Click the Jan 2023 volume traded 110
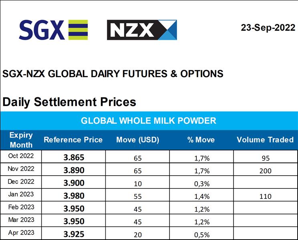298x240 pixels. click(265, 196)
